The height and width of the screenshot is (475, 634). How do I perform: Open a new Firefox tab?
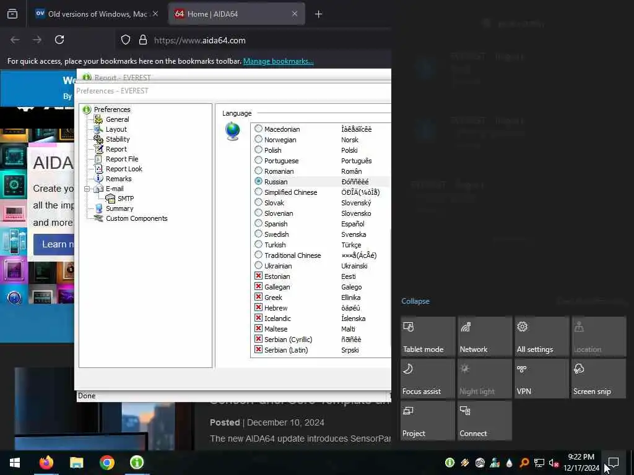coord(318,14)
